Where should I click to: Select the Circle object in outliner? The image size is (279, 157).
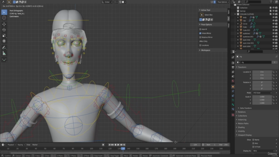[x=245, y=24]
